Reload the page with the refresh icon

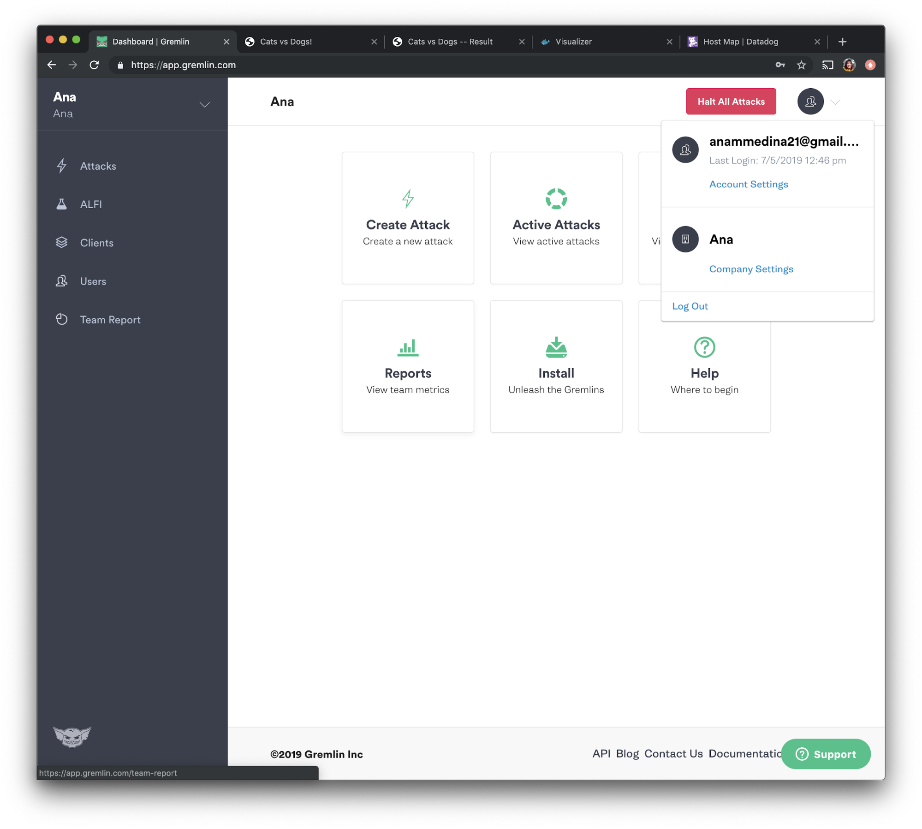coord(94,65)
